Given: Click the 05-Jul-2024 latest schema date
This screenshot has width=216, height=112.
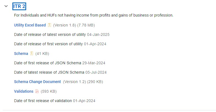Looking at the screenshot, I should pos(96,72).
